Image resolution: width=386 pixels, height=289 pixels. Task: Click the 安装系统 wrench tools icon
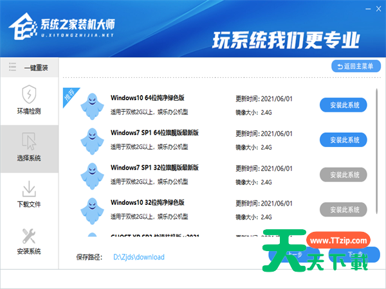pyautogui.click(x=29, y=236)
